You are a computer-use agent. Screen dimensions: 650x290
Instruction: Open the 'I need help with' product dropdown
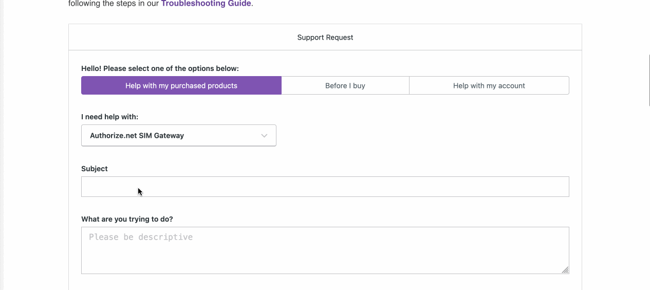179,135
